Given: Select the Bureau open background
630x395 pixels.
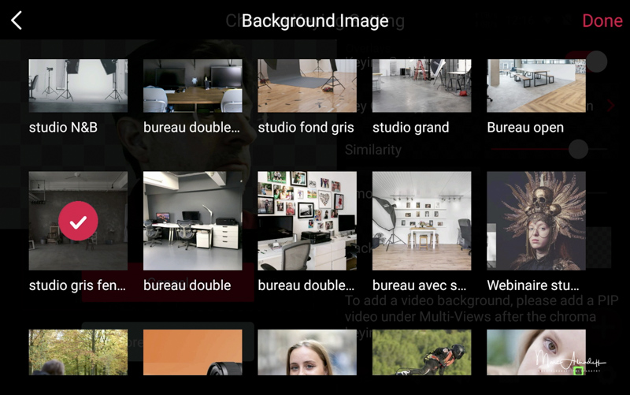Looking at the screenshot, I should click(535, 86).
